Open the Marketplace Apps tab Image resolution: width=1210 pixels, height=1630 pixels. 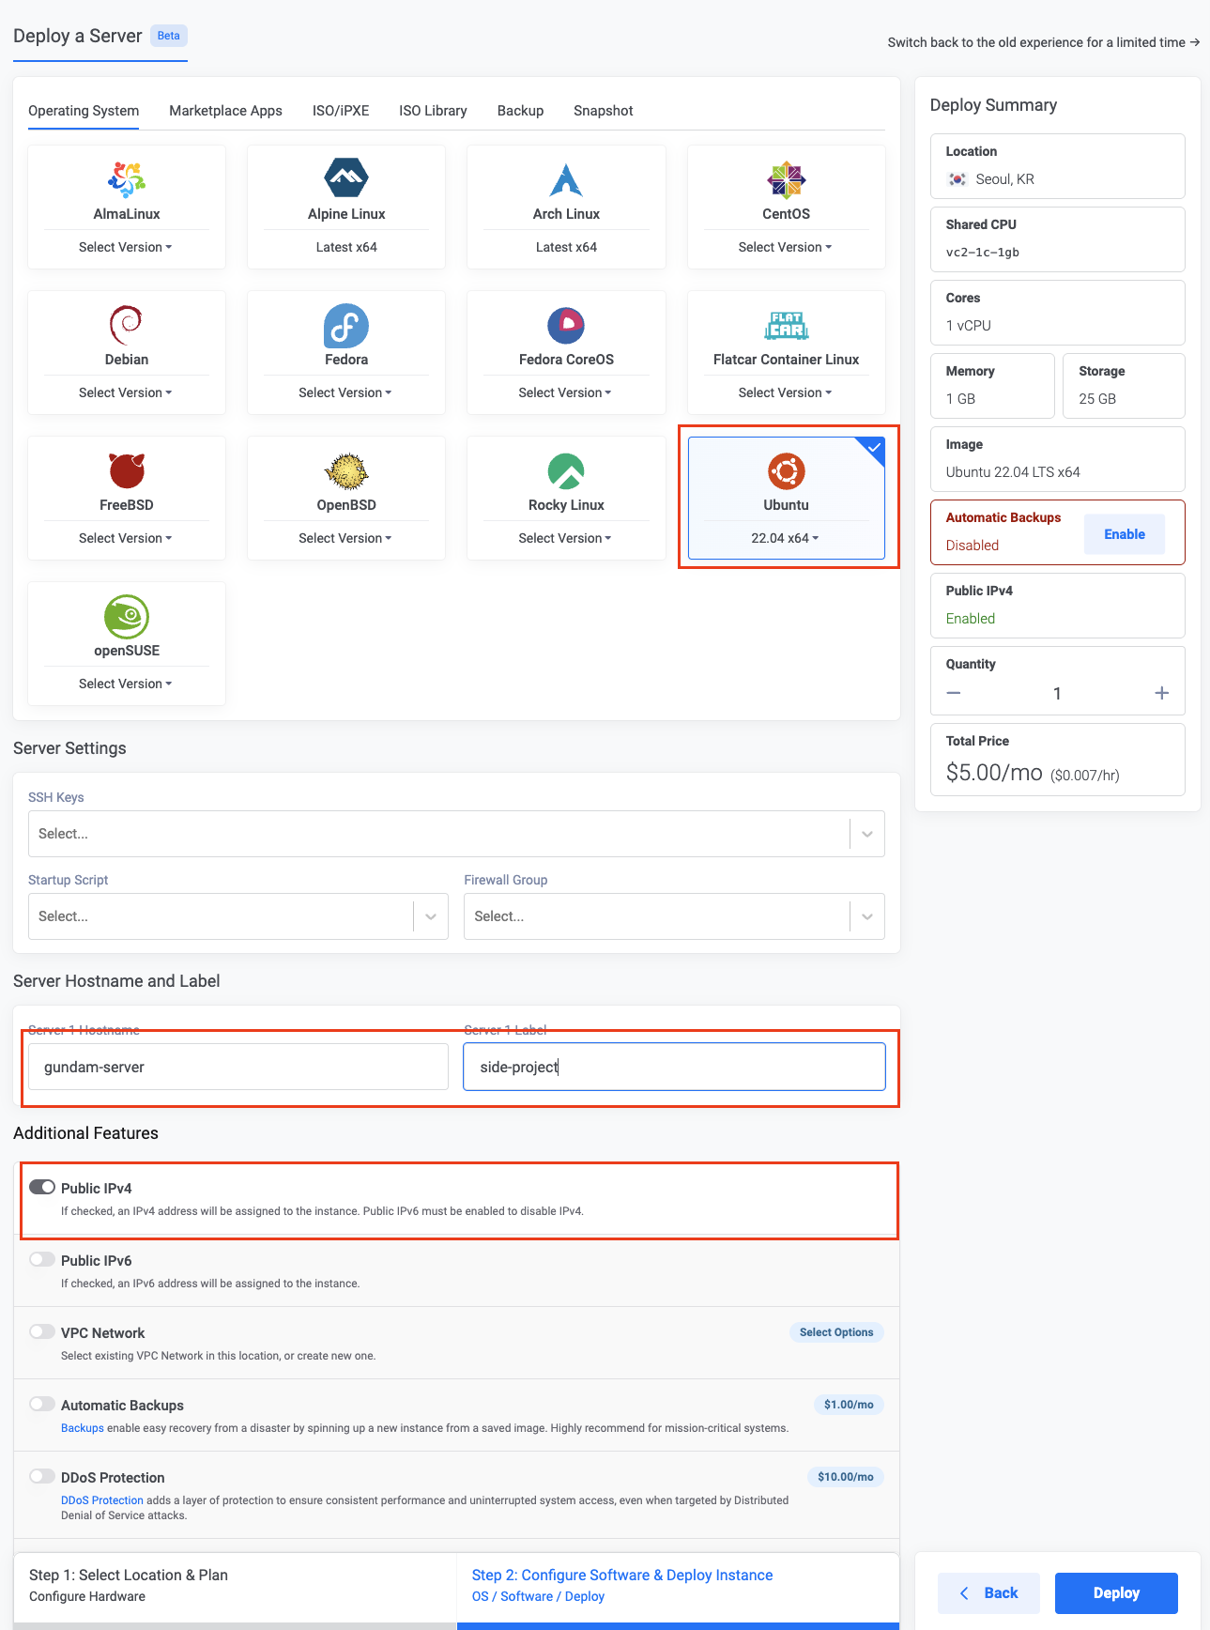[225, 111]
